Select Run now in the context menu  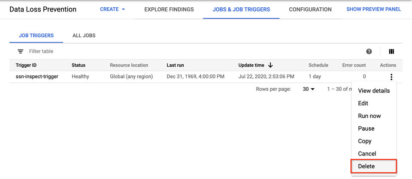370,116
